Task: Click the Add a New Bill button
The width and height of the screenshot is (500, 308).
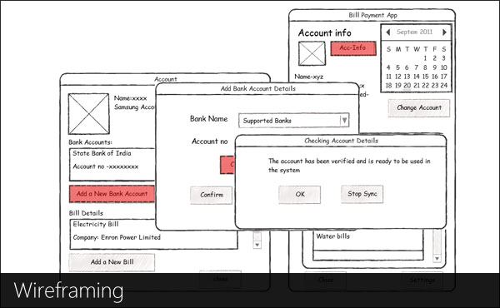Action: (x=112, y=262)
